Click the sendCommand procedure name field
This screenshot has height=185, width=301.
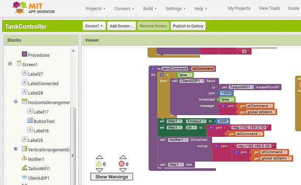point(174,69)
